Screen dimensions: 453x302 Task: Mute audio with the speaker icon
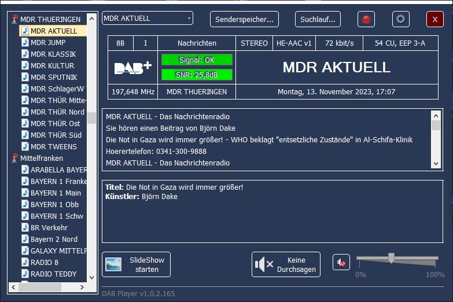341,263
